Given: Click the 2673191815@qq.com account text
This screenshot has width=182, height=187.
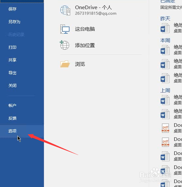Looking at the screenshot, I should [96, 13].
